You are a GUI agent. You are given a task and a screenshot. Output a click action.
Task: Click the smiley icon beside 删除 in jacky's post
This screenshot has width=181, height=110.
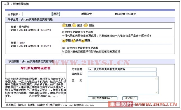click(x=83, y=40)
